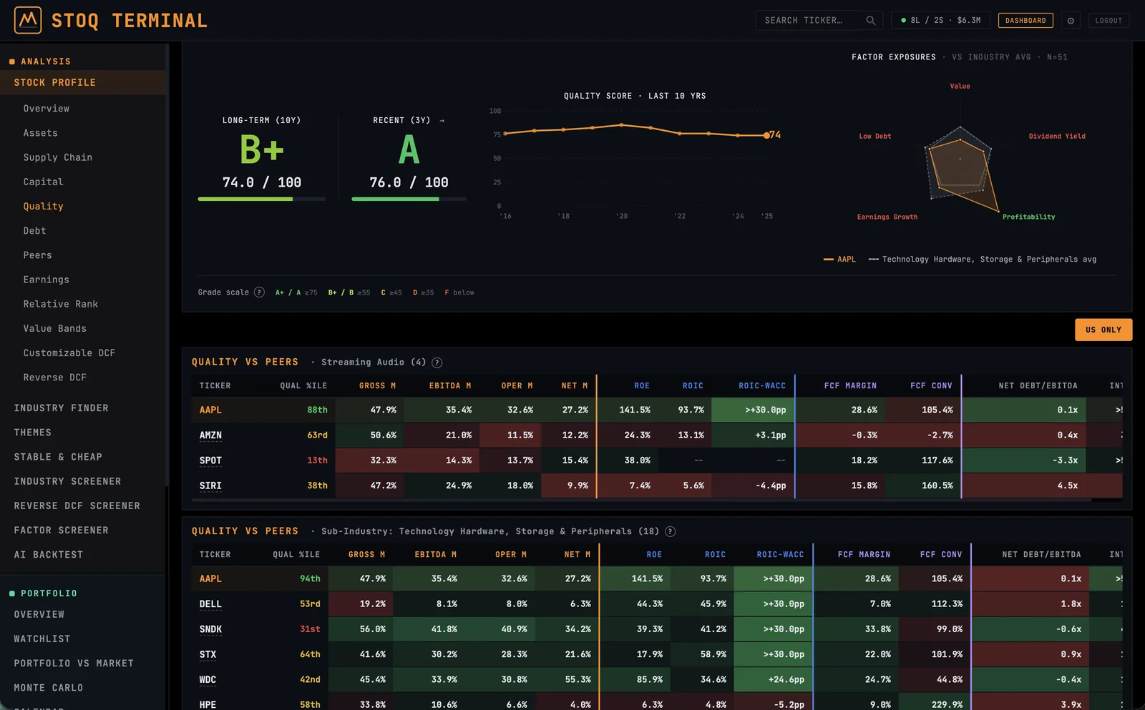This screenshot has width=1145, height=710.
Task: Open AI BACKTEST
Action: pyautogui.click(x=49, y=554)
